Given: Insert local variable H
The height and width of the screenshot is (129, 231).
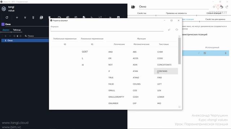Looking at the screenshot, I should (83, 65).
